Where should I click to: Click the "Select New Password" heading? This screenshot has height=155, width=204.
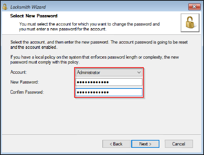pos(34,16)
